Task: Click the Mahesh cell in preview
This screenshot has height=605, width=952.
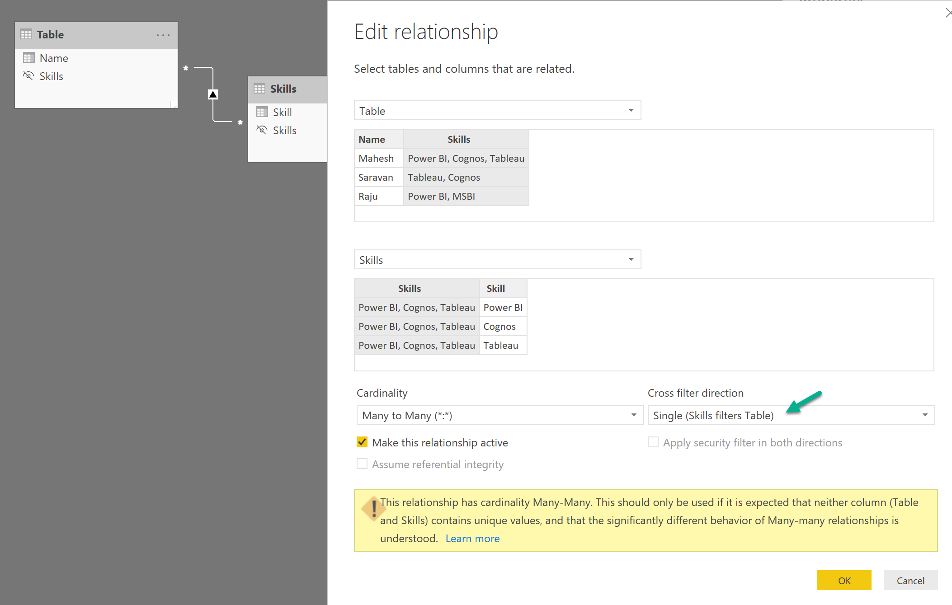Action: 379,158
